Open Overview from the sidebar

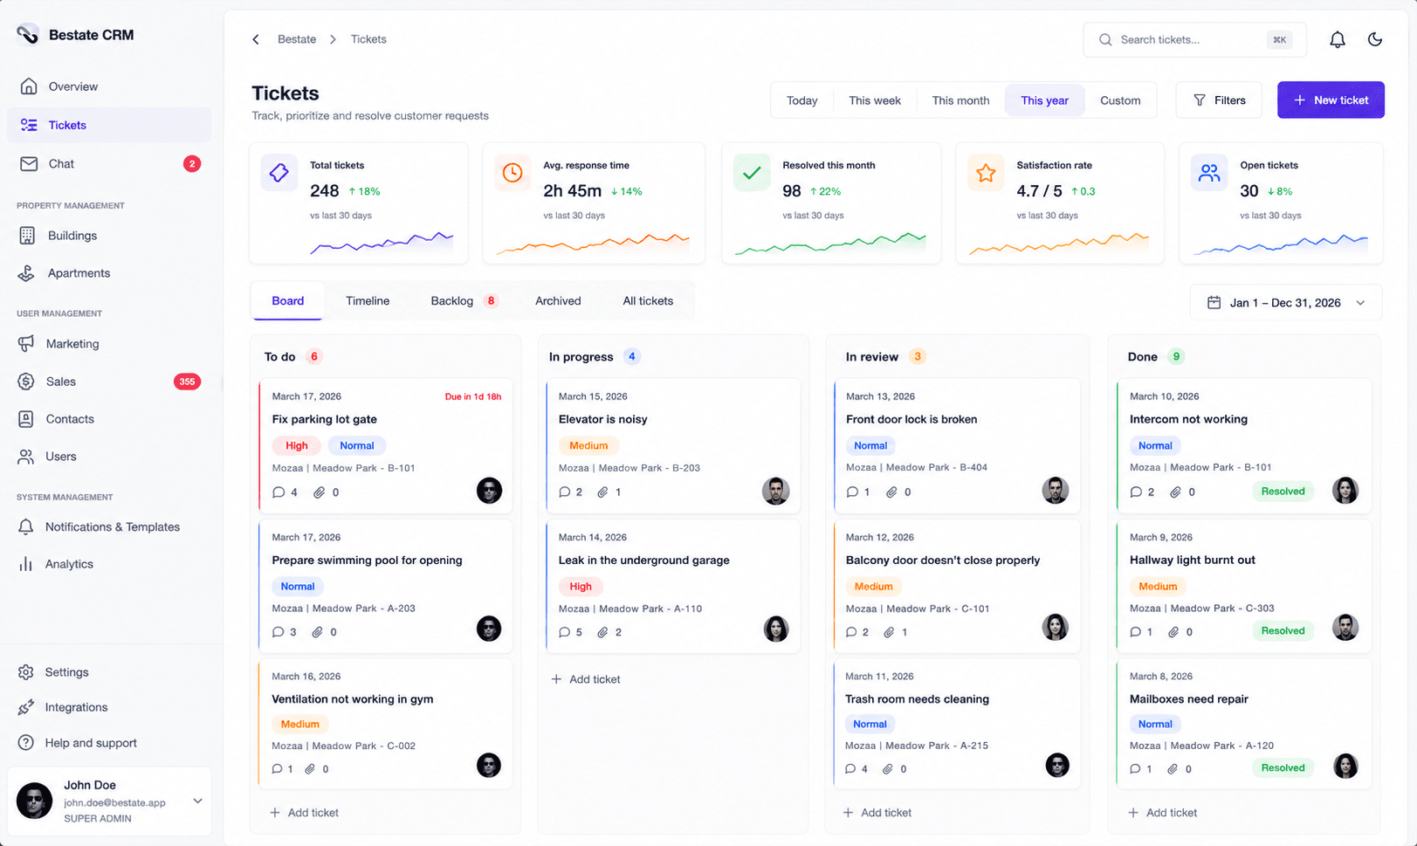point(109,86)
